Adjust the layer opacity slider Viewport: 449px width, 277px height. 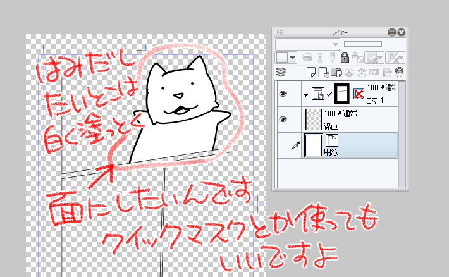tap(363, 44)
